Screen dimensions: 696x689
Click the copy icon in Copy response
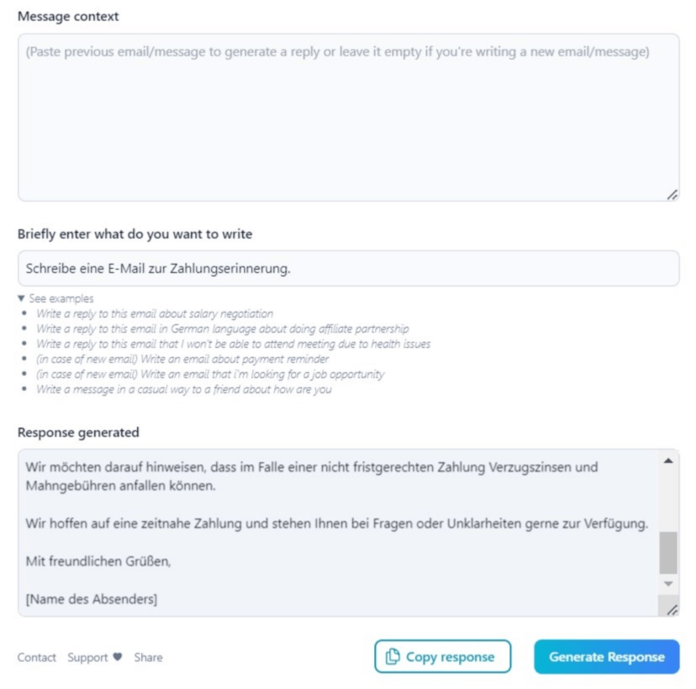[x=393, y=657]
